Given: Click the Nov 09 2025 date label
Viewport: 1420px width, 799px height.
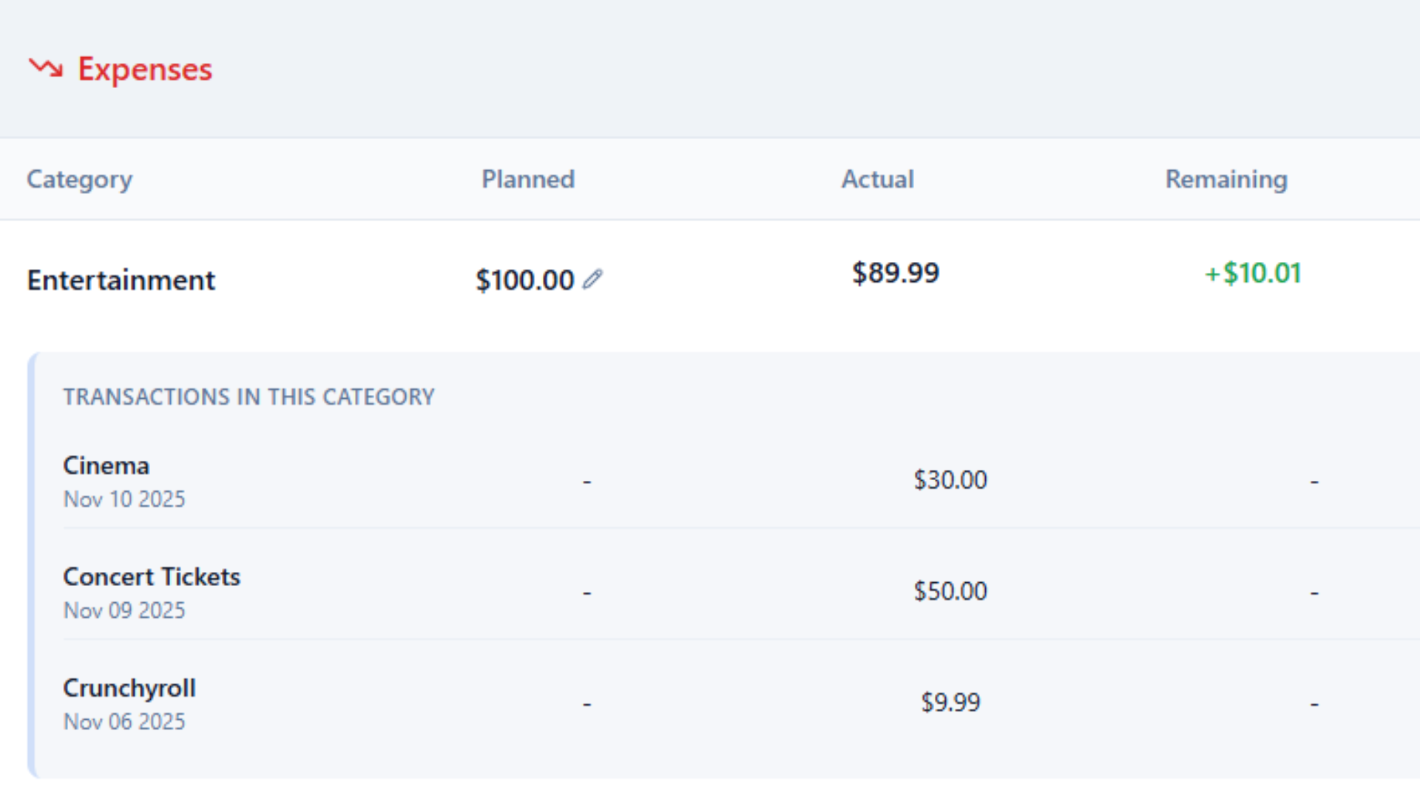Looking at the screenshot, I should (124, 610).
